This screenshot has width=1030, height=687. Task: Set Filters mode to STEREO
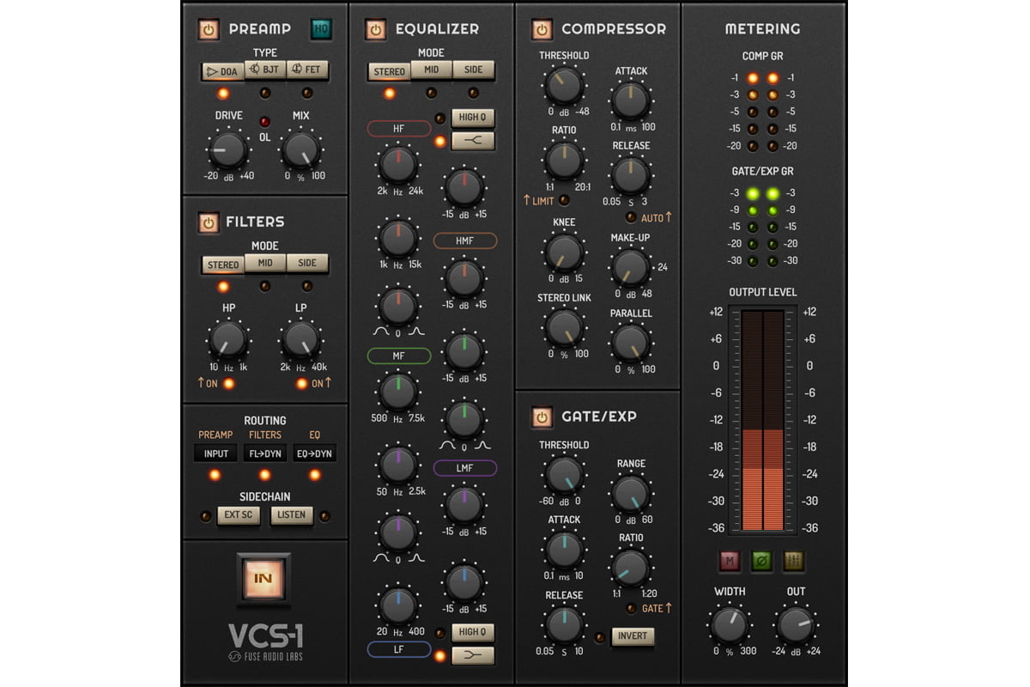(x=223, y=264)
